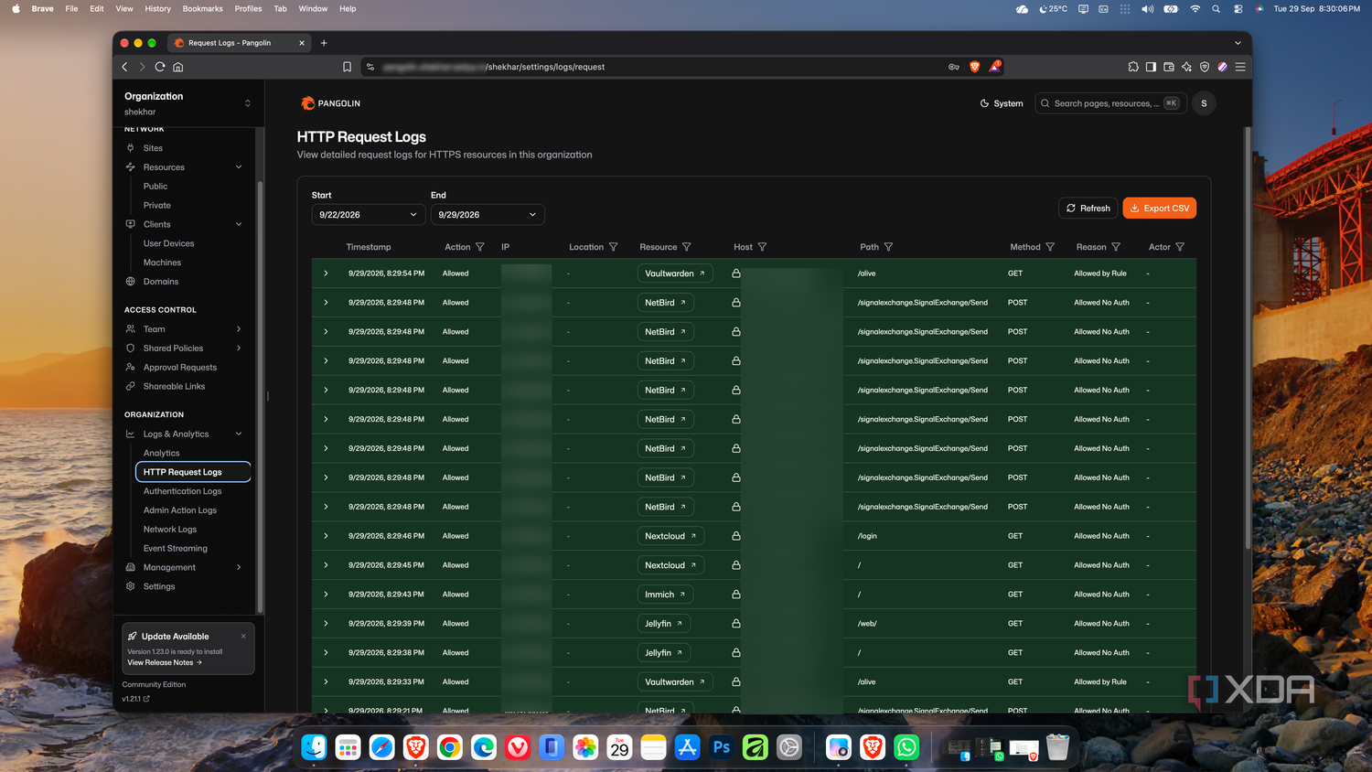Open WhatsApp from the Dock
Screen dimensions: 1372x772
pyautogui.click(x=906, y=747)
